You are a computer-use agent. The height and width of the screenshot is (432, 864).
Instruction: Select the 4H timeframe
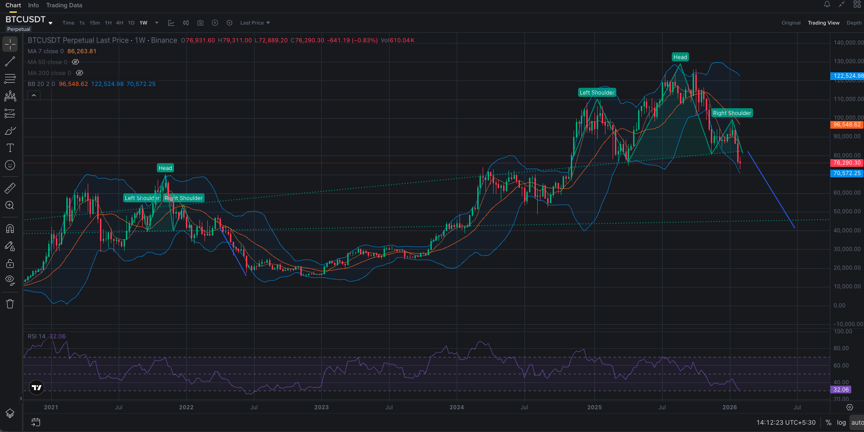(x=120, y=23)
